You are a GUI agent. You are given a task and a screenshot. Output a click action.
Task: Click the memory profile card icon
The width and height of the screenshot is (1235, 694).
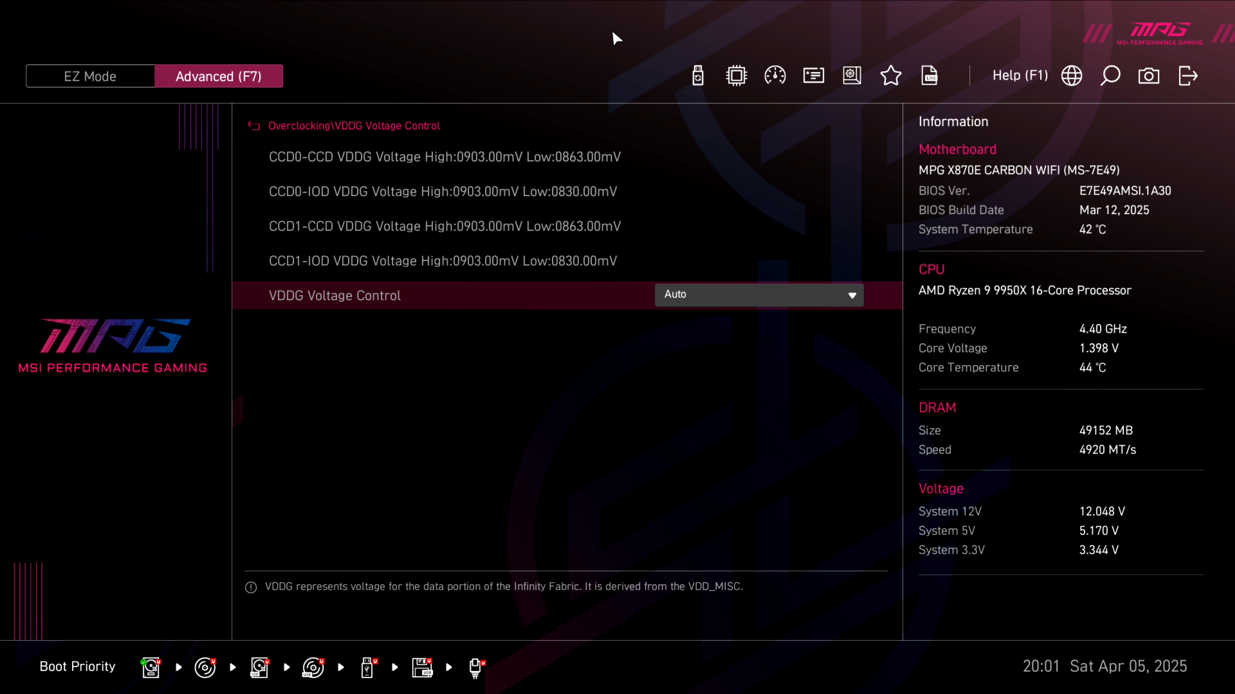814,76
